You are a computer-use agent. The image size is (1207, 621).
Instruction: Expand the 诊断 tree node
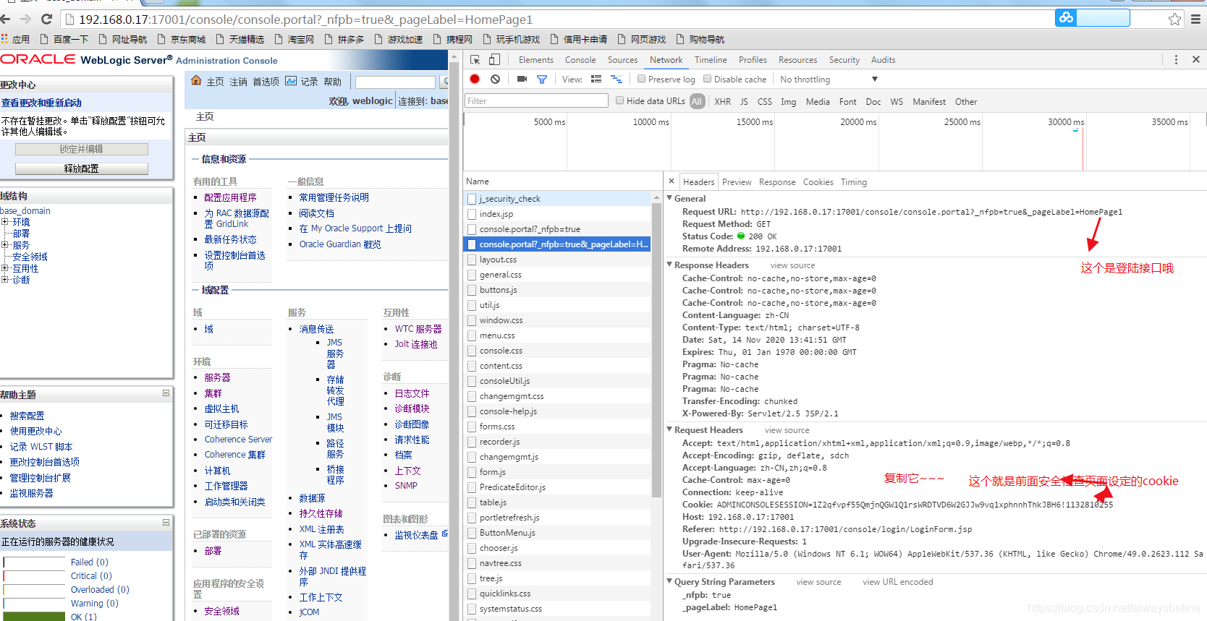point(4,280)
